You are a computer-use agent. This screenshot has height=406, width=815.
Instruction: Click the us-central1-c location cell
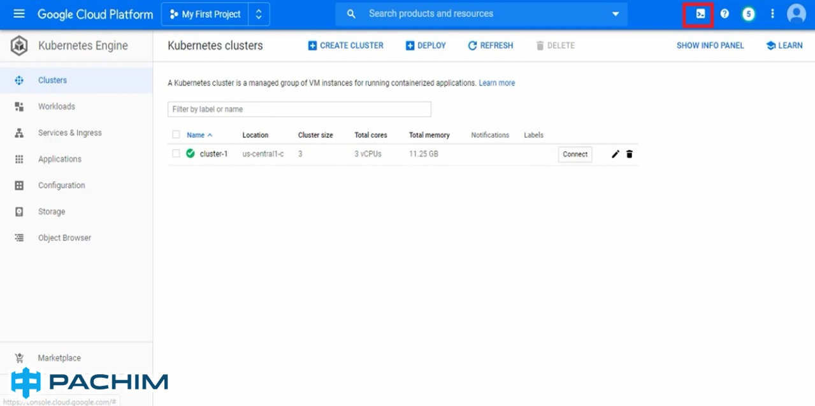tap(263, 154)
